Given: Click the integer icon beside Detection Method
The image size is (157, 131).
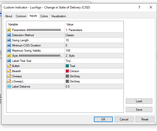Looking at the screenshot, I should coord(9,35).
